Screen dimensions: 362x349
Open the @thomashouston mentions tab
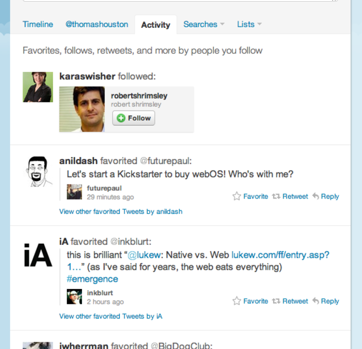click(97, 24)
